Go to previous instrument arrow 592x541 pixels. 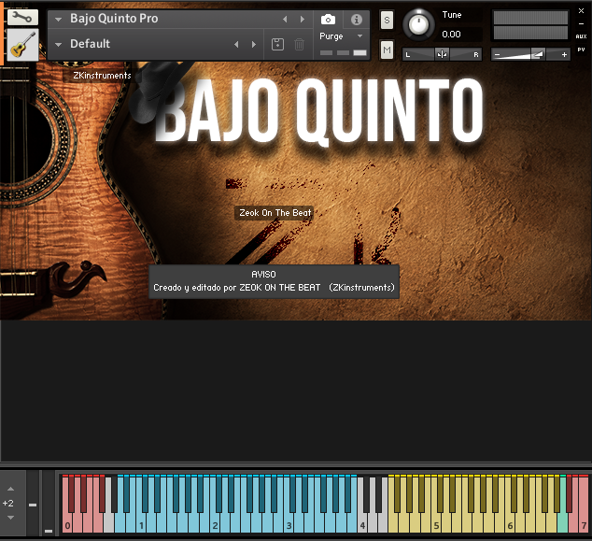tap(285, 20)
